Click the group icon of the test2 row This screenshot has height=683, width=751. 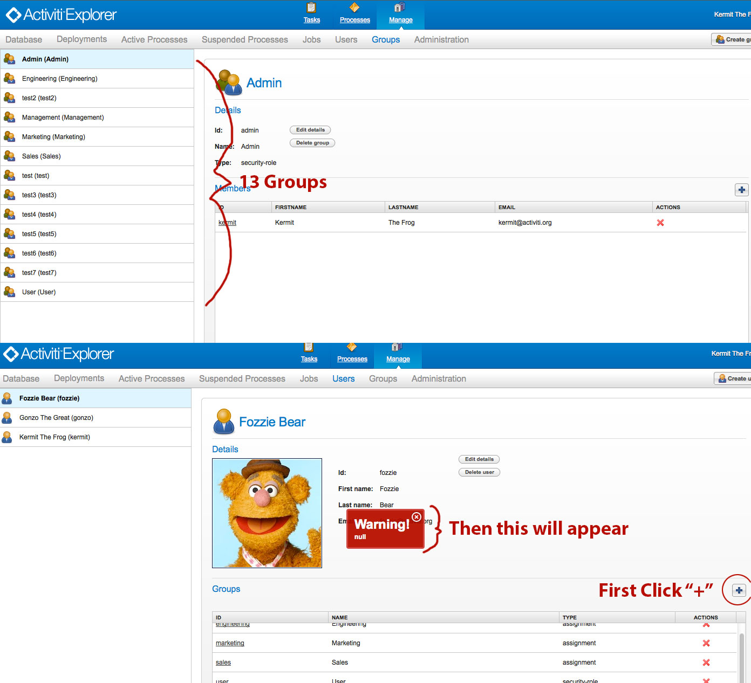coord(9,98)
